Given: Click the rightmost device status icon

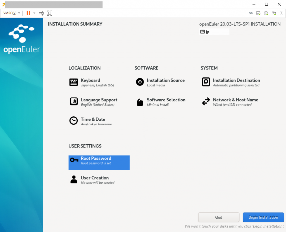Looking at the screenshot, I should (x=281, y=13).
